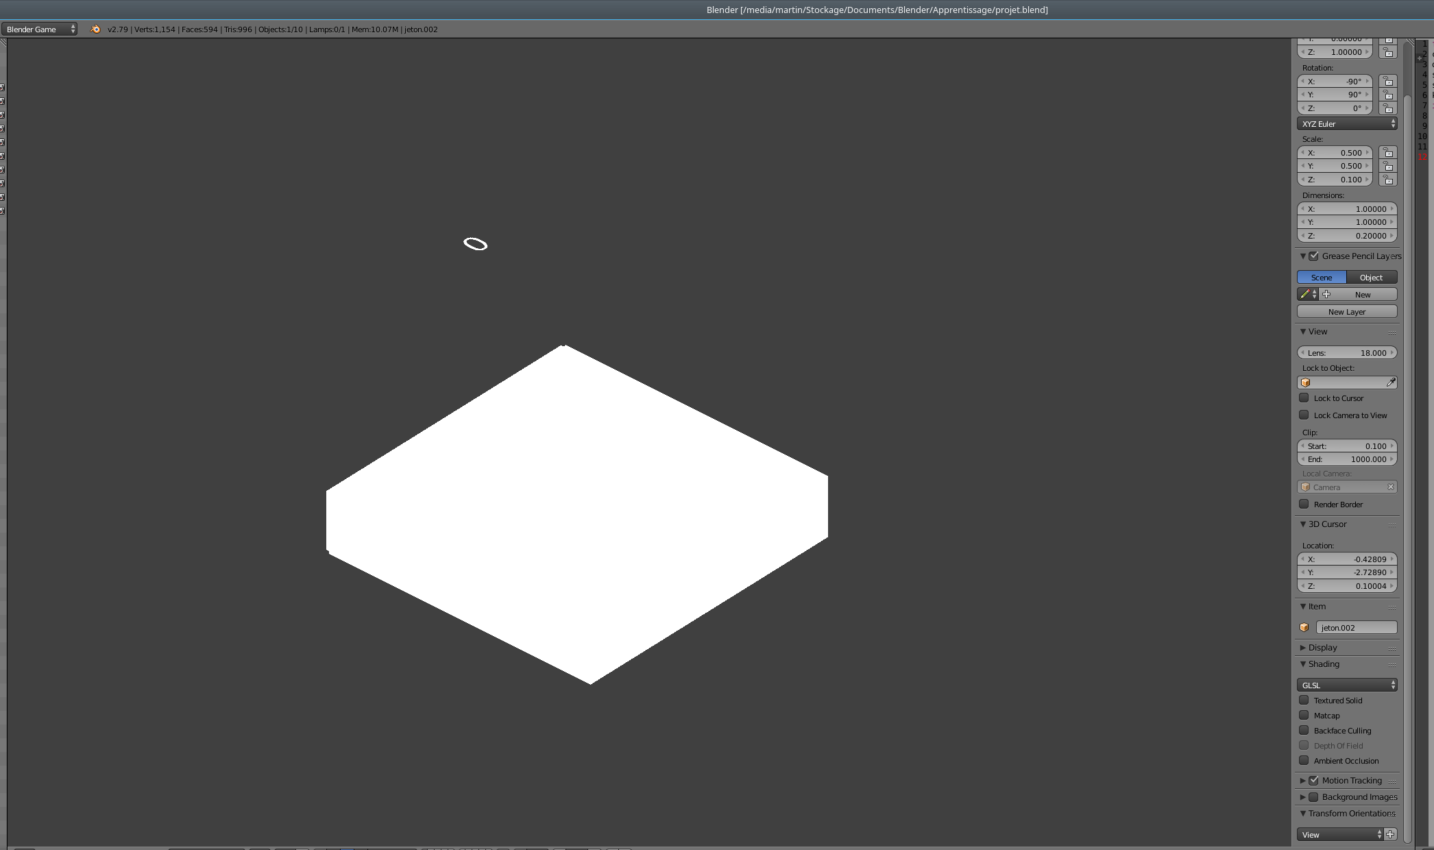This screenshot has height=850, width=1434.
Task: Click the camera icon in Local Camera field
Action: pos(1306,487)
